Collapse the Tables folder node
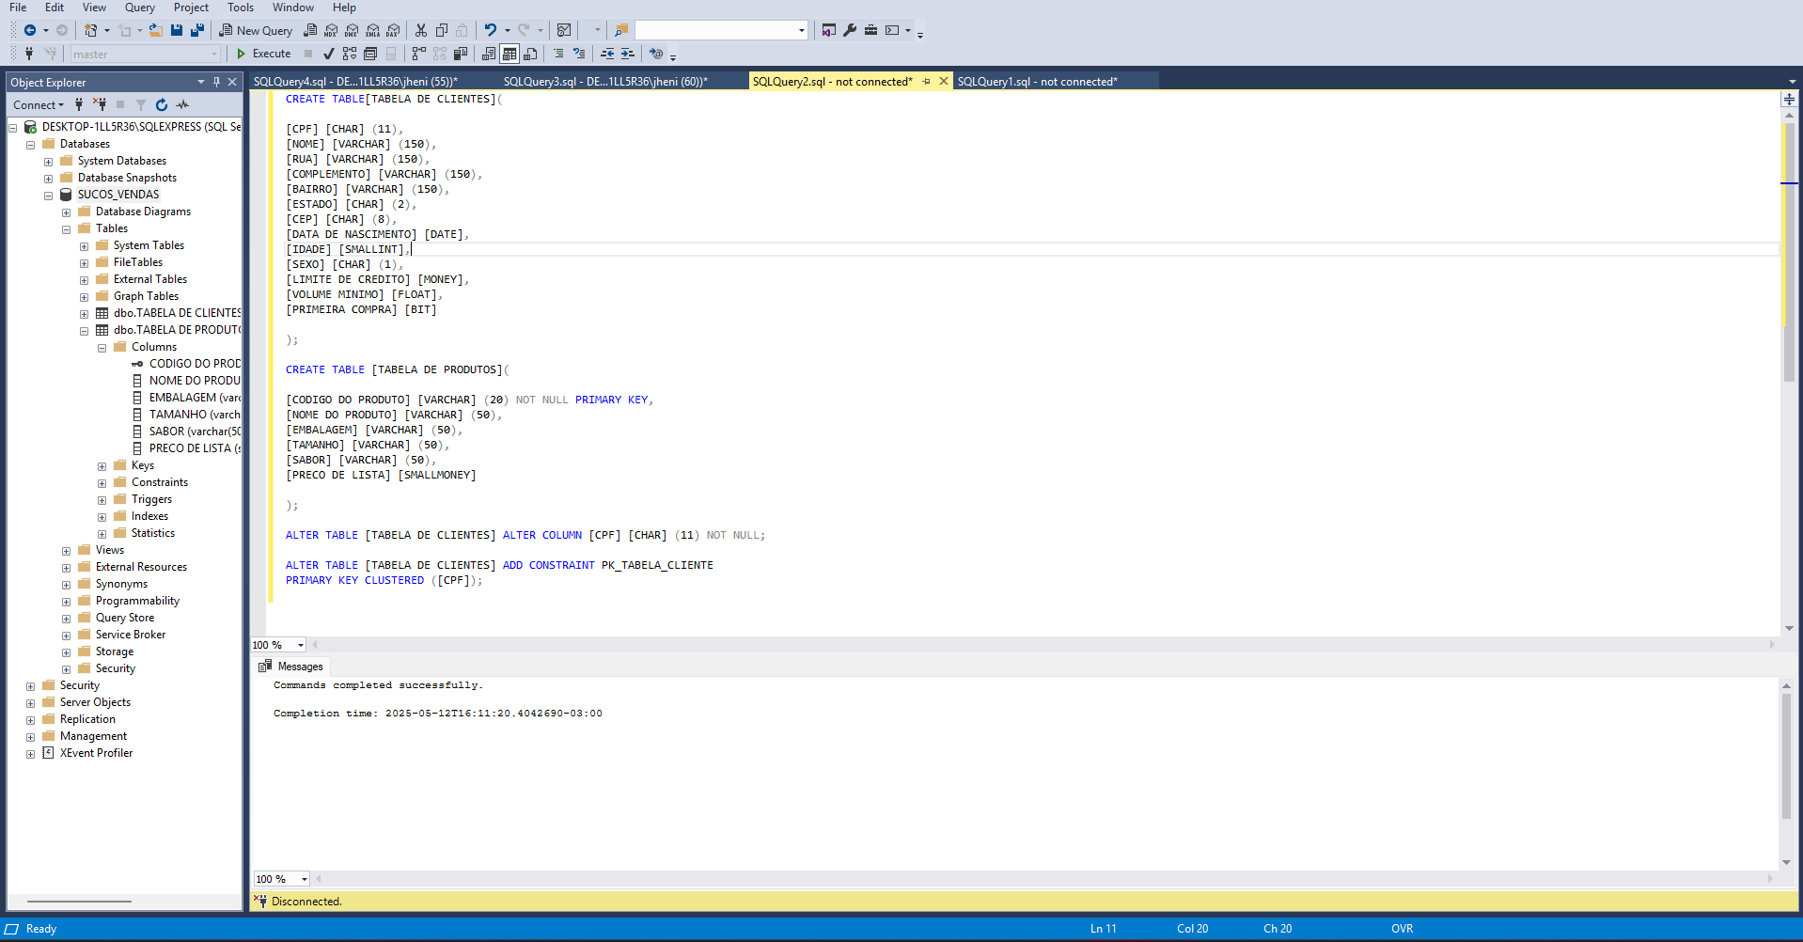The height and width of the screenshot is (942, 1803). tap(66, 229)
